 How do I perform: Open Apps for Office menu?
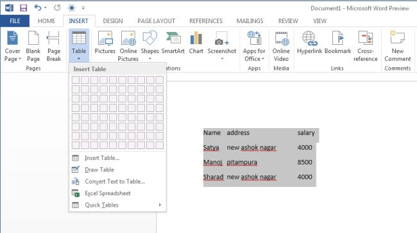tap(254, 46)
